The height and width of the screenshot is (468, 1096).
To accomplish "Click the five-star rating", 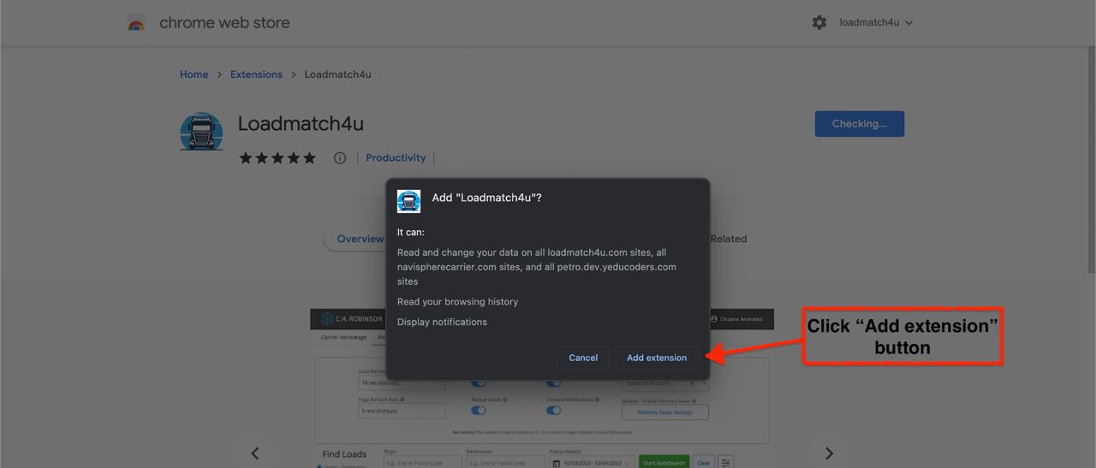I will point(277,158).
